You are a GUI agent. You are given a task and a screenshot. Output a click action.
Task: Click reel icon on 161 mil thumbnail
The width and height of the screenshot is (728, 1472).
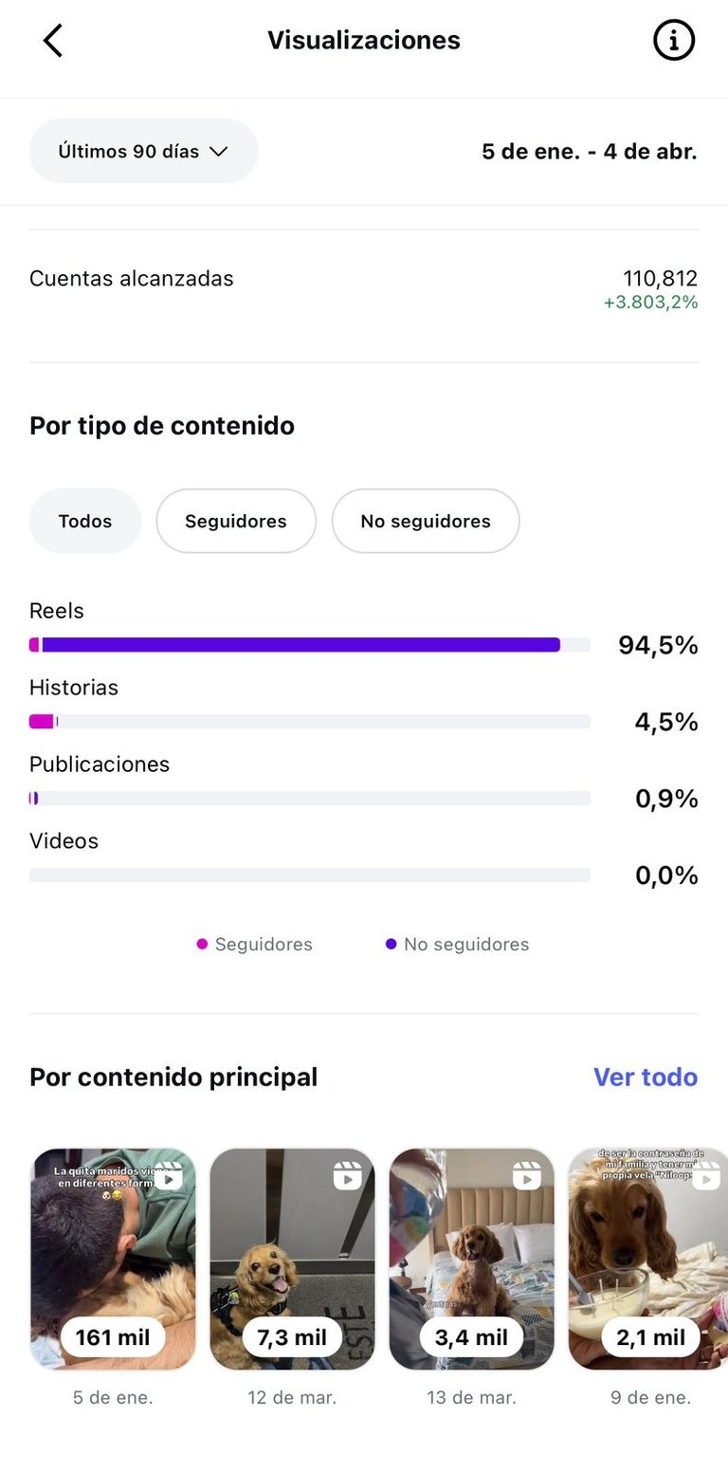click(x=169, y=1176)
